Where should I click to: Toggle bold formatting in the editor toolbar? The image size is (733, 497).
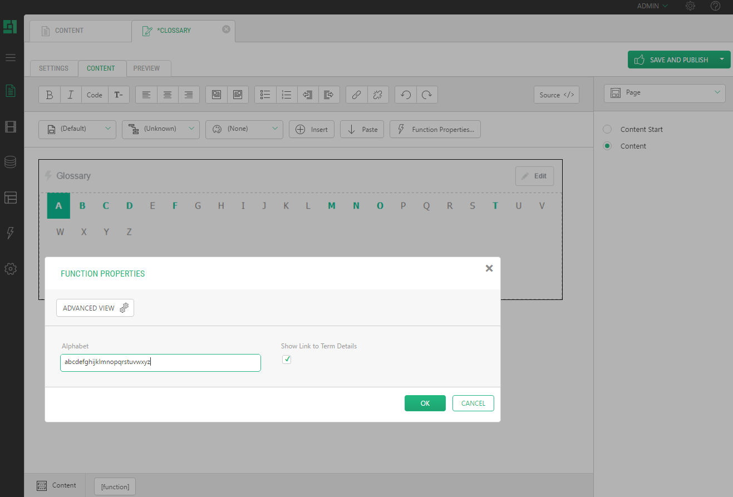pos(50,95)
